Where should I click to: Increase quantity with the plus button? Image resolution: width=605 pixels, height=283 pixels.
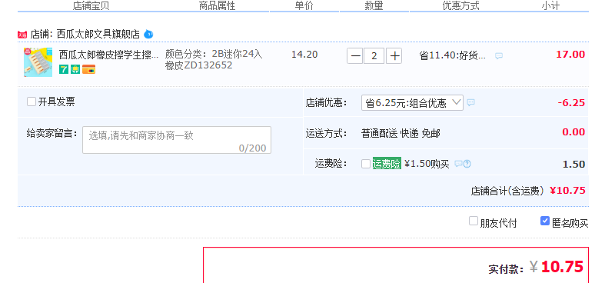pos(394,56)
